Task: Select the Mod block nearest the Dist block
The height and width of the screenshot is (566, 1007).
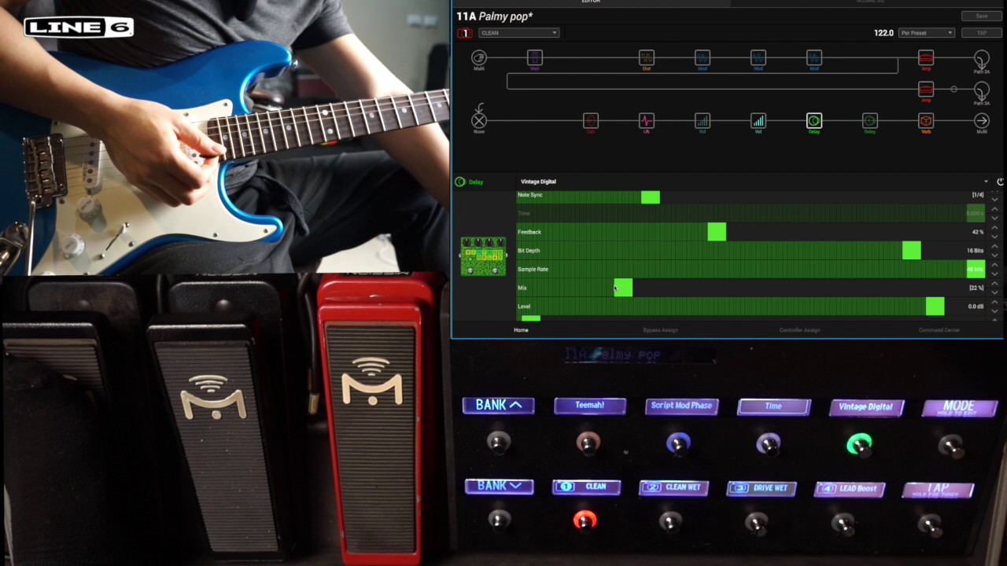Action: 702,57
